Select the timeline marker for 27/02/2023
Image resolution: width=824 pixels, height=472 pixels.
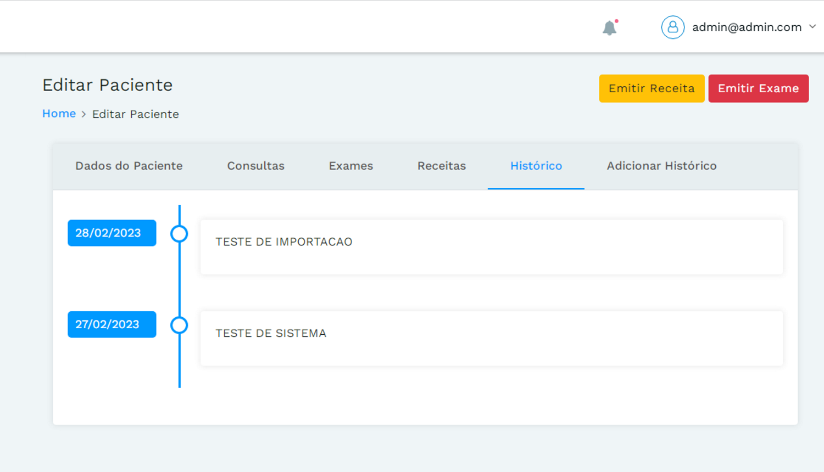(179, 325)
